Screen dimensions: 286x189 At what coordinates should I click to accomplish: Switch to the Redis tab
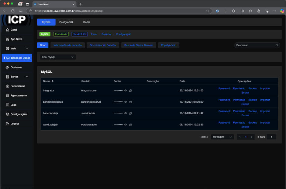pos(87,22)
